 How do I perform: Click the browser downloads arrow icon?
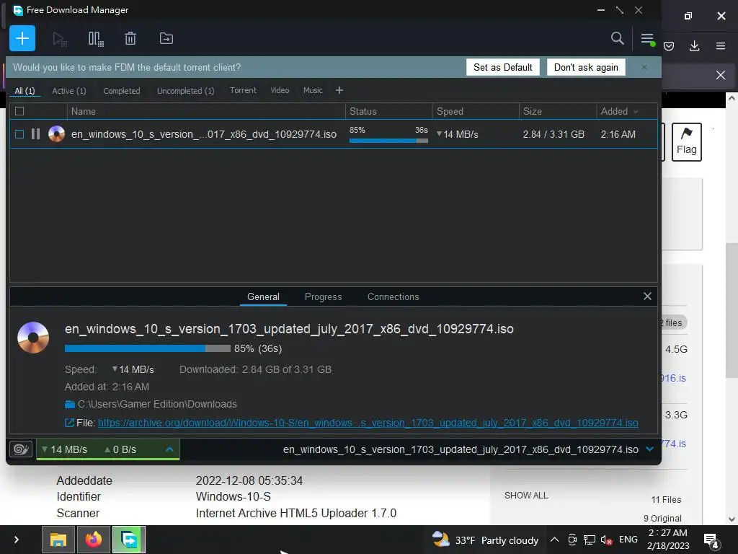point(694,45)
